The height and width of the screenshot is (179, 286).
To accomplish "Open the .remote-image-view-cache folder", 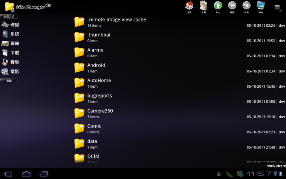I will [180, 22].
